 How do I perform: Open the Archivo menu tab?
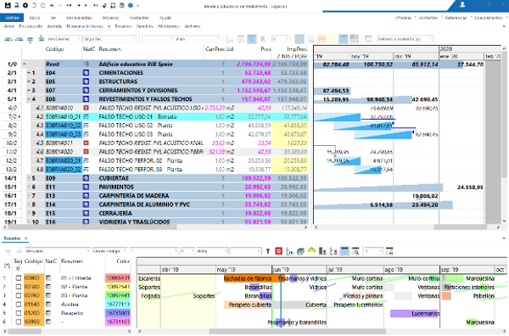pyautogui.click(x=12, y=18)
